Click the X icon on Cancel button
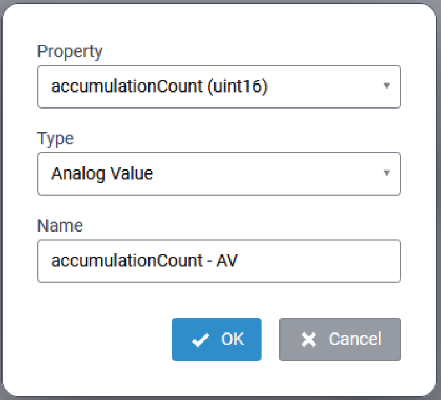 (x=308, y=339)
